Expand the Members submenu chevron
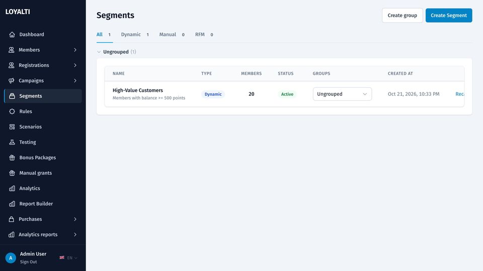The width and height of the screenshot is (483, 271). [75, 50]
